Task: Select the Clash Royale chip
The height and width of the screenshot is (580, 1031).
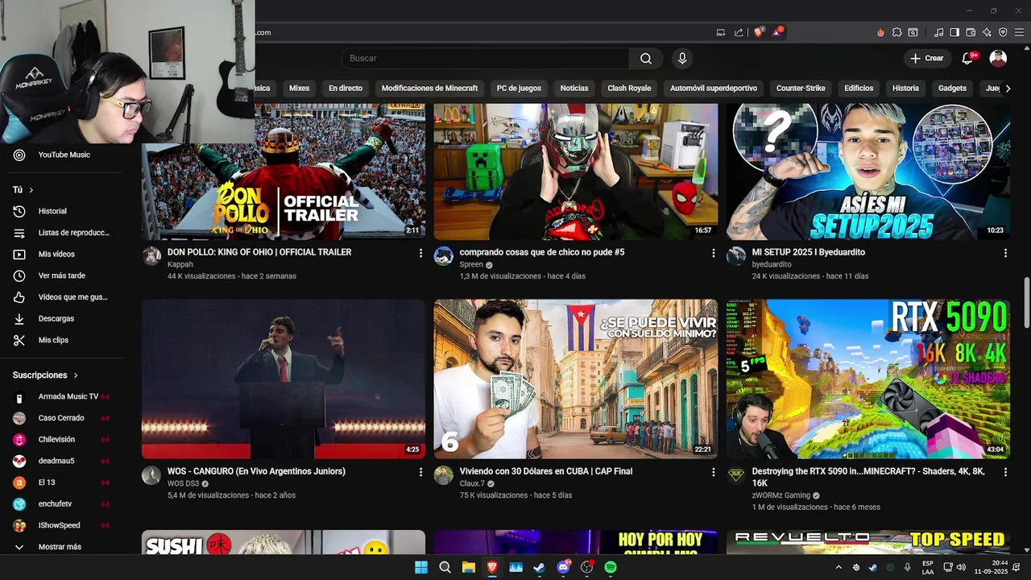Action: point(629,88)
